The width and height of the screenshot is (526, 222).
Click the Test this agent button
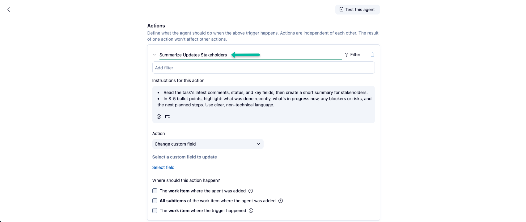tap(357, 10)
